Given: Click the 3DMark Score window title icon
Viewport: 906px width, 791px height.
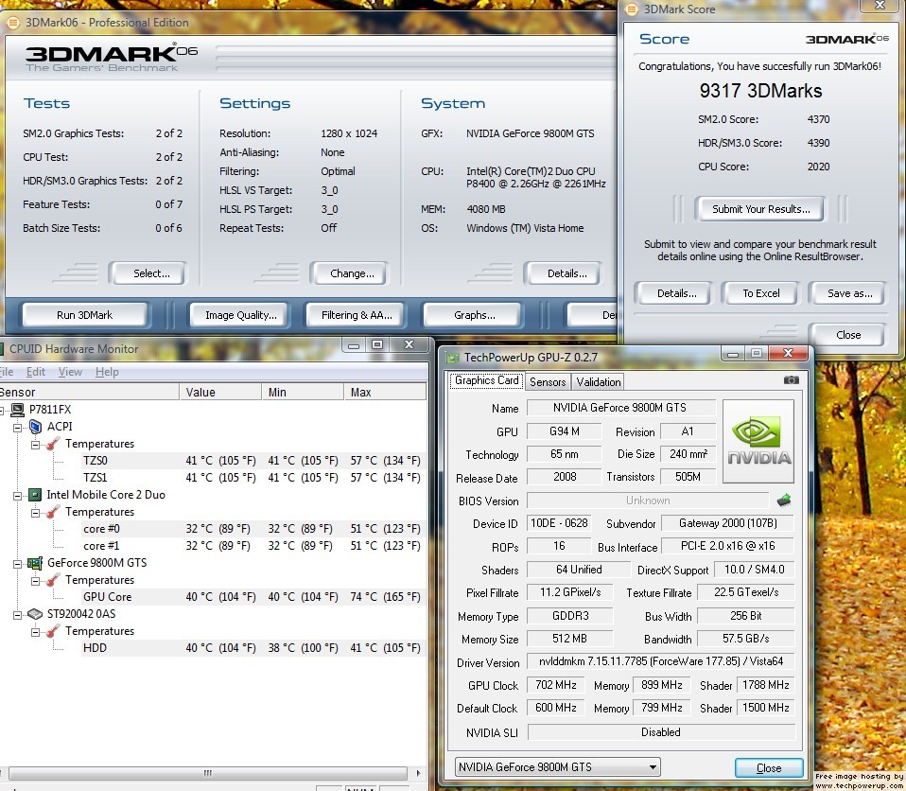Looking at the screenshot, I should [632, 9].
